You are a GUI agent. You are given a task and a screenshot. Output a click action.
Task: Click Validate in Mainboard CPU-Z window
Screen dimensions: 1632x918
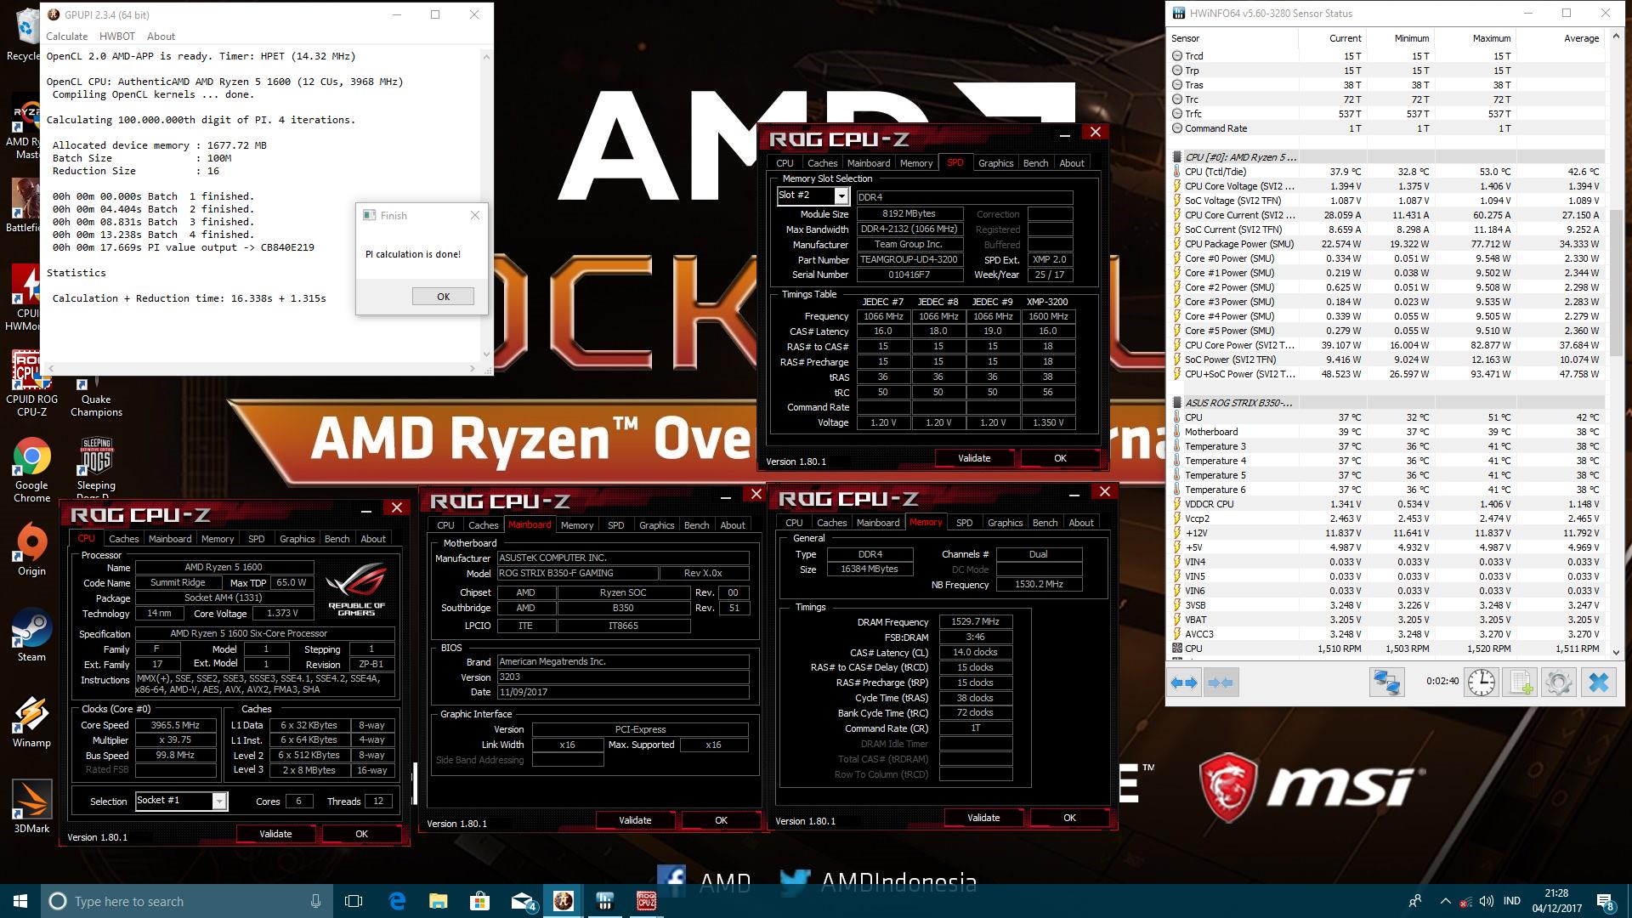(635, 820)
